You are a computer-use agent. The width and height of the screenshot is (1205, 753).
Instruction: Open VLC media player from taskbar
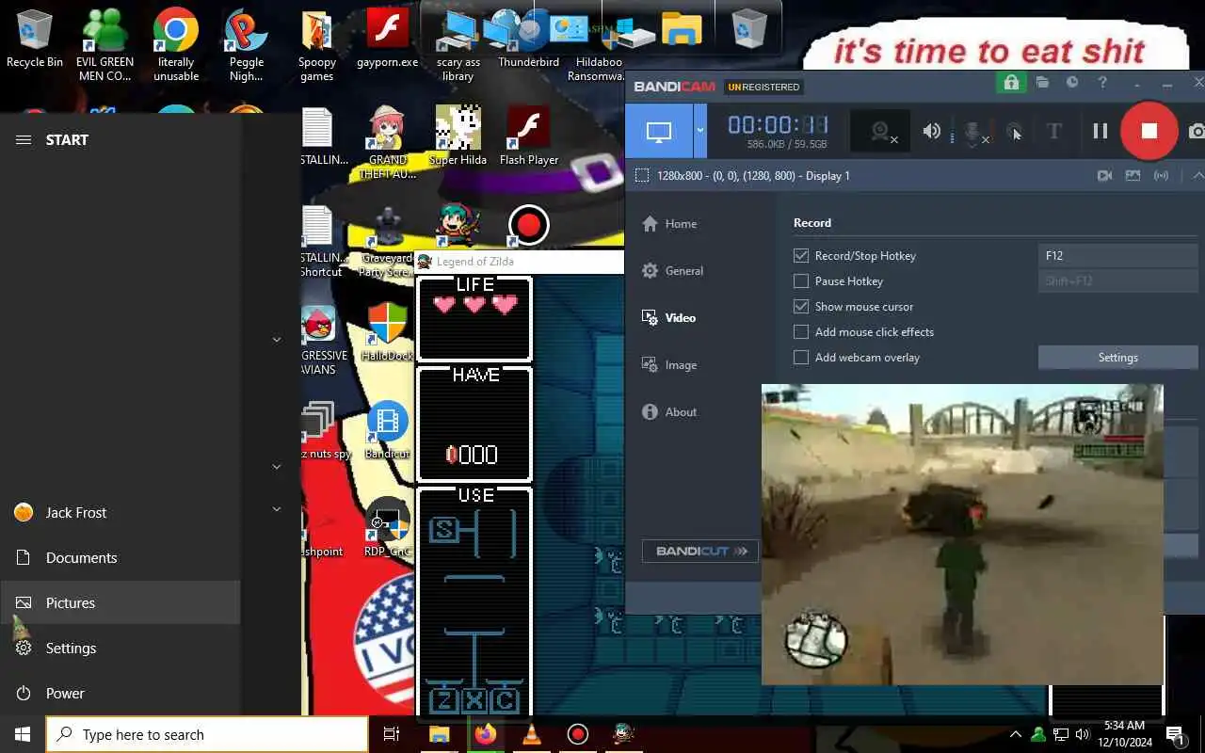531,734
